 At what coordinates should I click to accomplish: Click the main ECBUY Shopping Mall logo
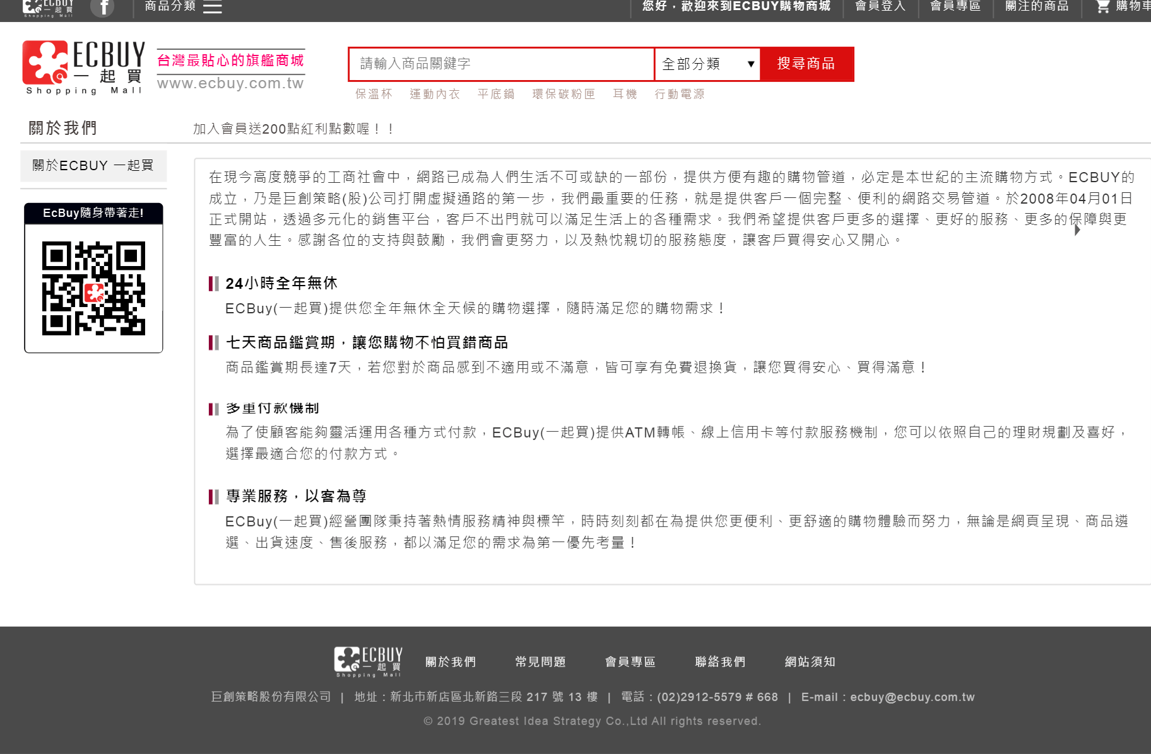point(83,67)
